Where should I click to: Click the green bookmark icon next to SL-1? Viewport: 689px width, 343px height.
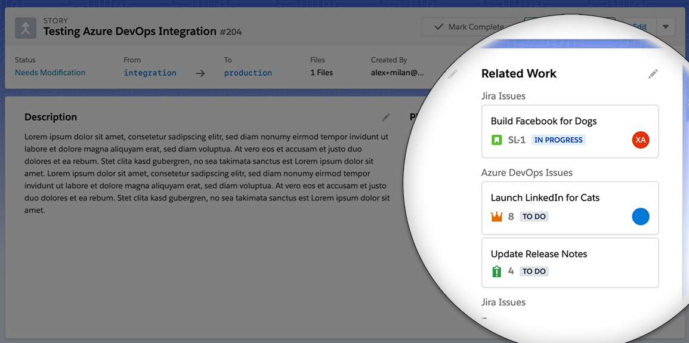click(496, 140)
